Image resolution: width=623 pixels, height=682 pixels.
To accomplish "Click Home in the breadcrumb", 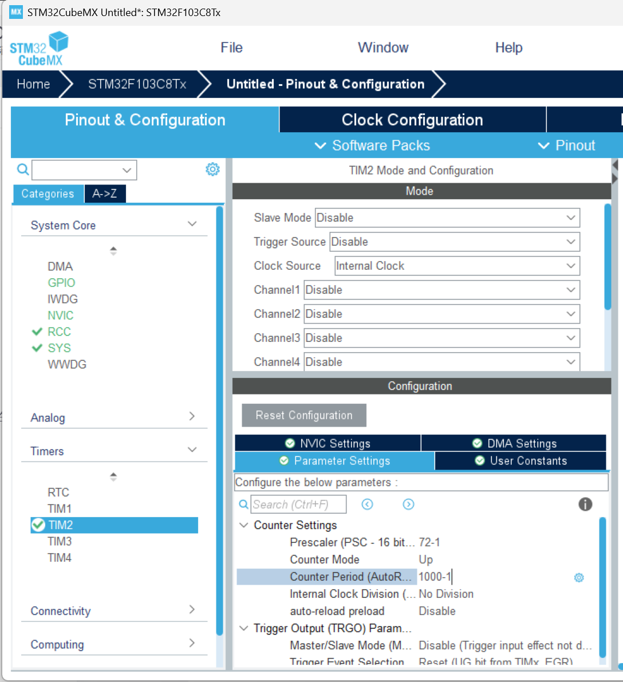I will (34, 84).
